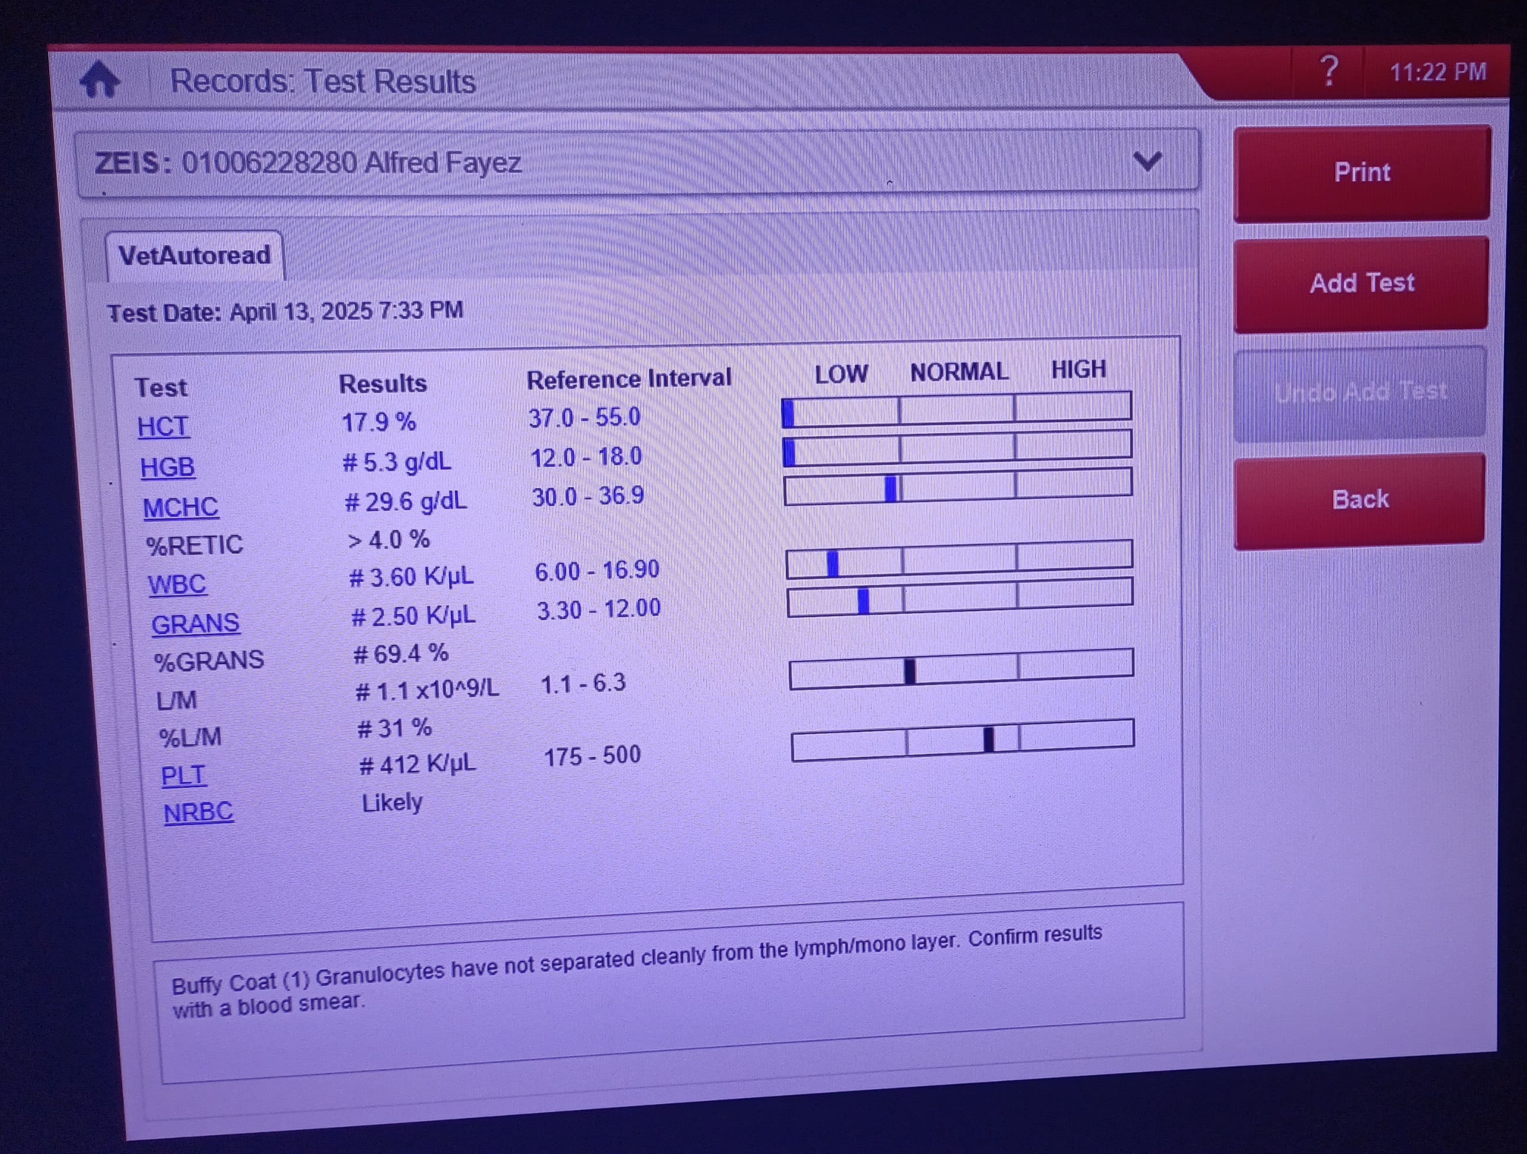Click the HIGH range header label

pyautogui.click(x=1079, y=370)
